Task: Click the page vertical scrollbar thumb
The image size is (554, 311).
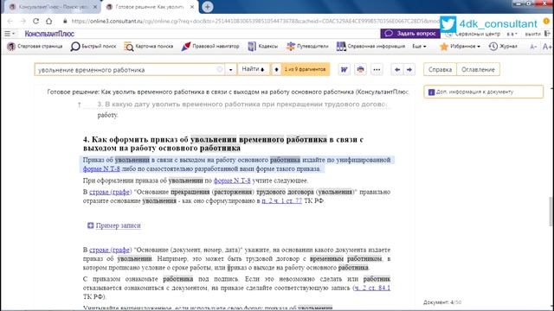Action: click(551, 212)
